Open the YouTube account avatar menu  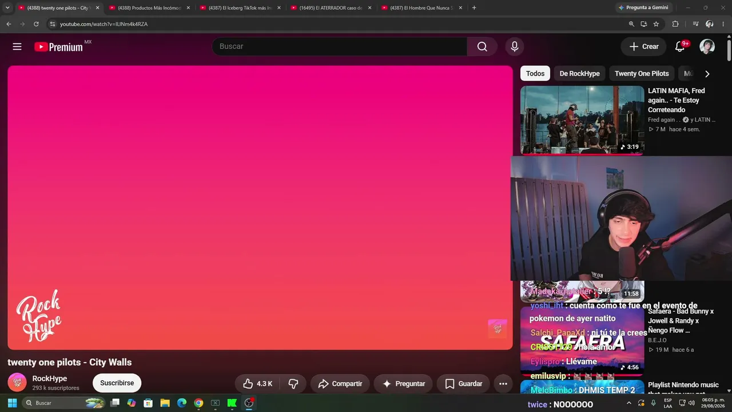click(x=707, y=47)
